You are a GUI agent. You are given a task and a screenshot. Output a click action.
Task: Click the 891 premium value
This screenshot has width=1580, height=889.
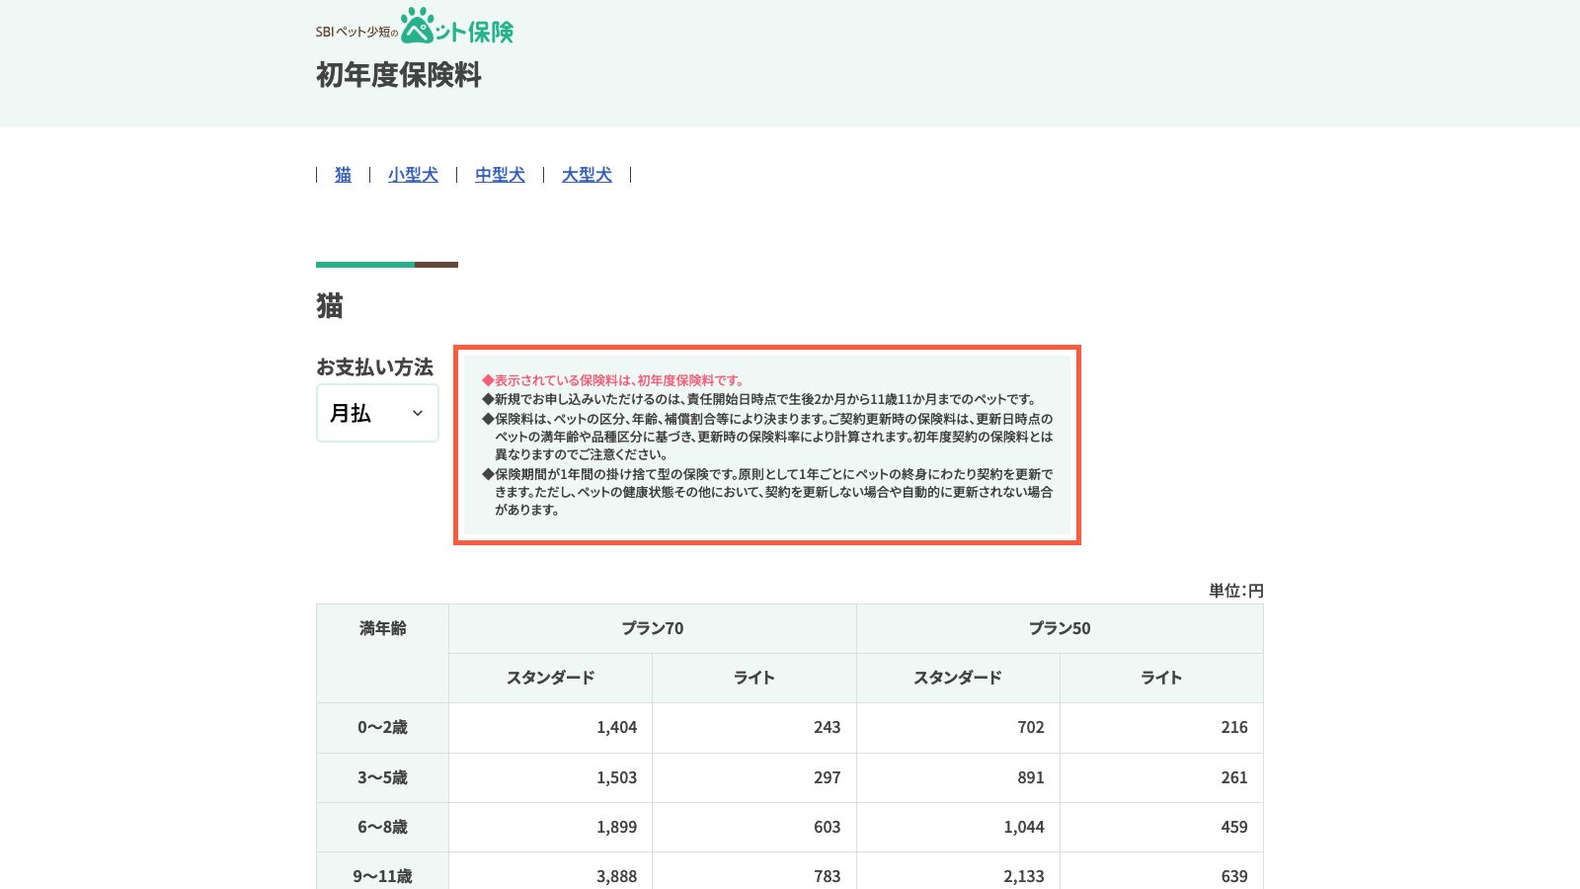click(1031, 777)
